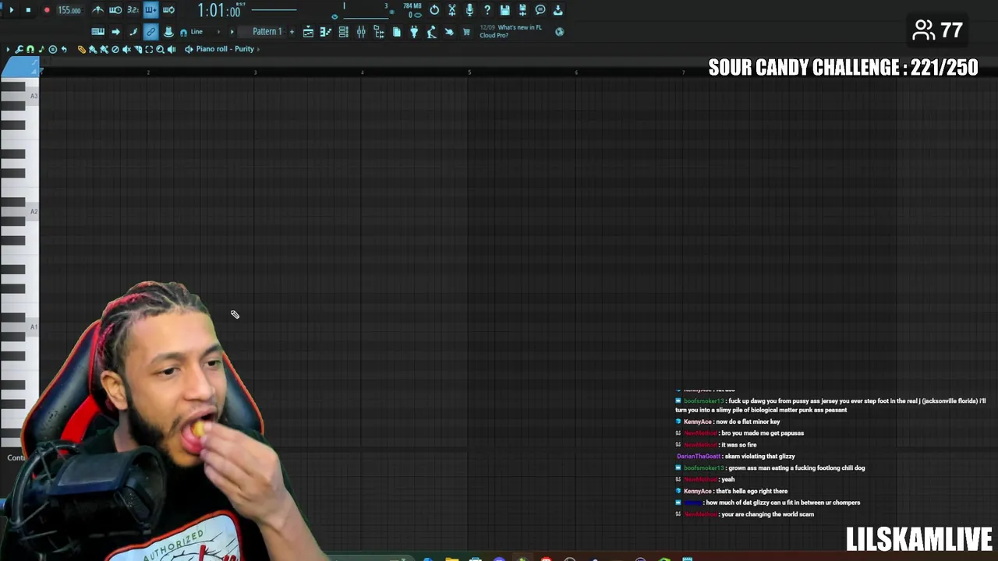Toggle the metronome
Screen dimensions: 998x561
[x=97, y=10]
